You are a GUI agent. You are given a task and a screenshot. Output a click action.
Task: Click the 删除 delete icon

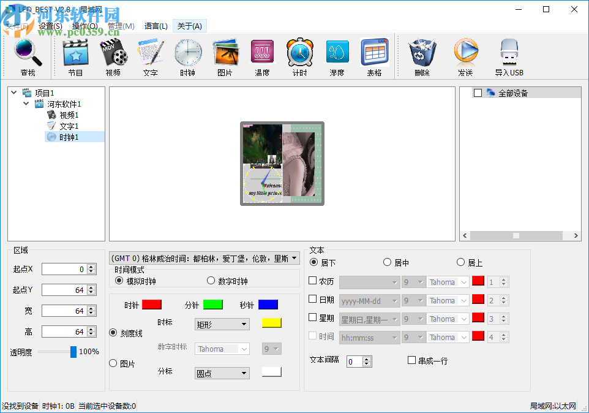(x=421, y=55)
